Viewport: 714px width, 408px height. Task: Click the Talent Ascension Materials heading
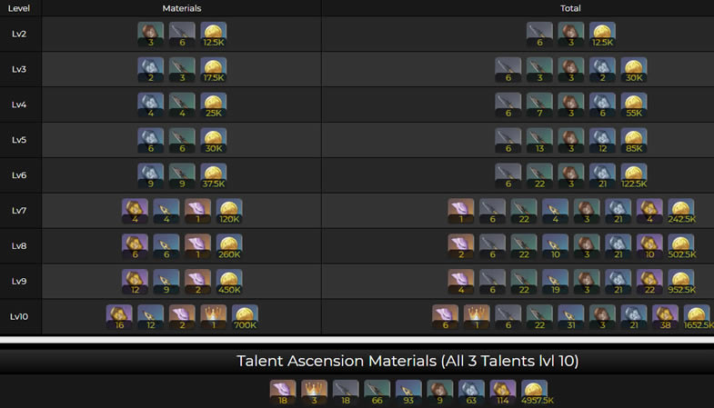coord(407,361)
